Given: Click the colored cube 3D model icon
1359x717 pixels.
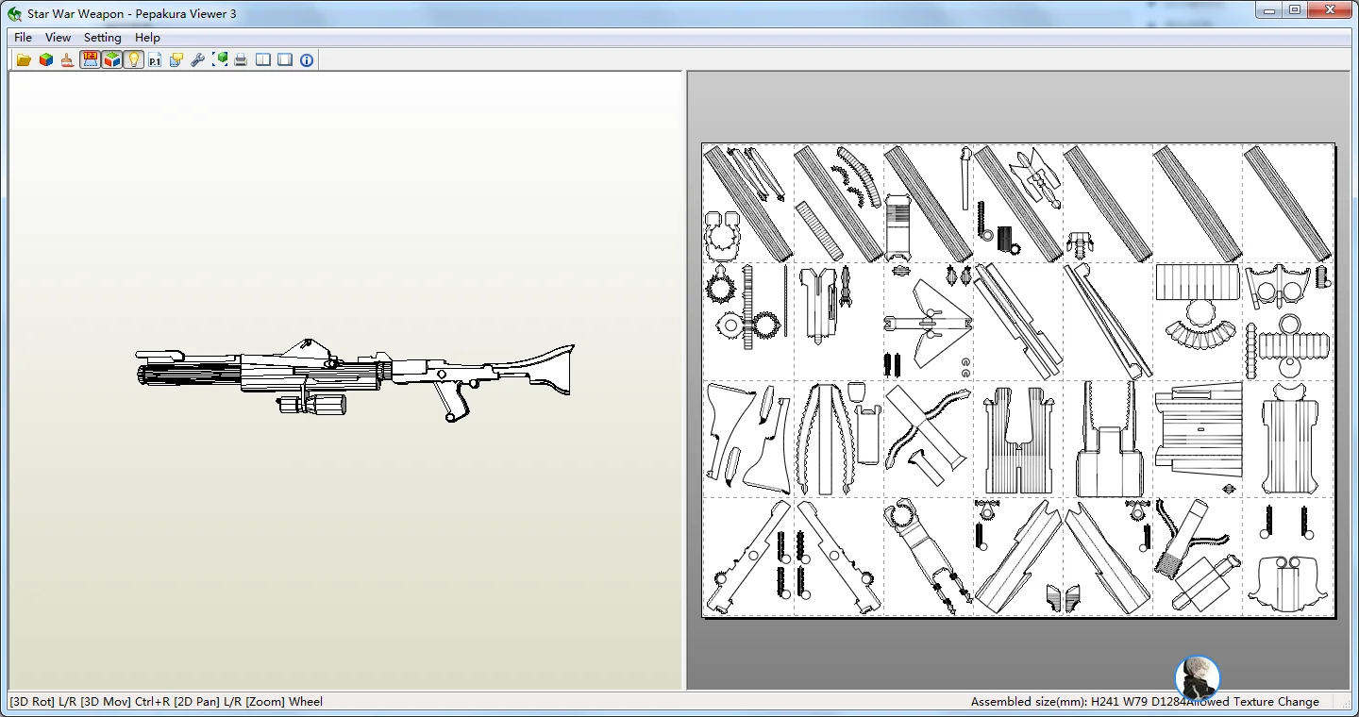Looking at the screenshot, I should [x=45, y=60].
